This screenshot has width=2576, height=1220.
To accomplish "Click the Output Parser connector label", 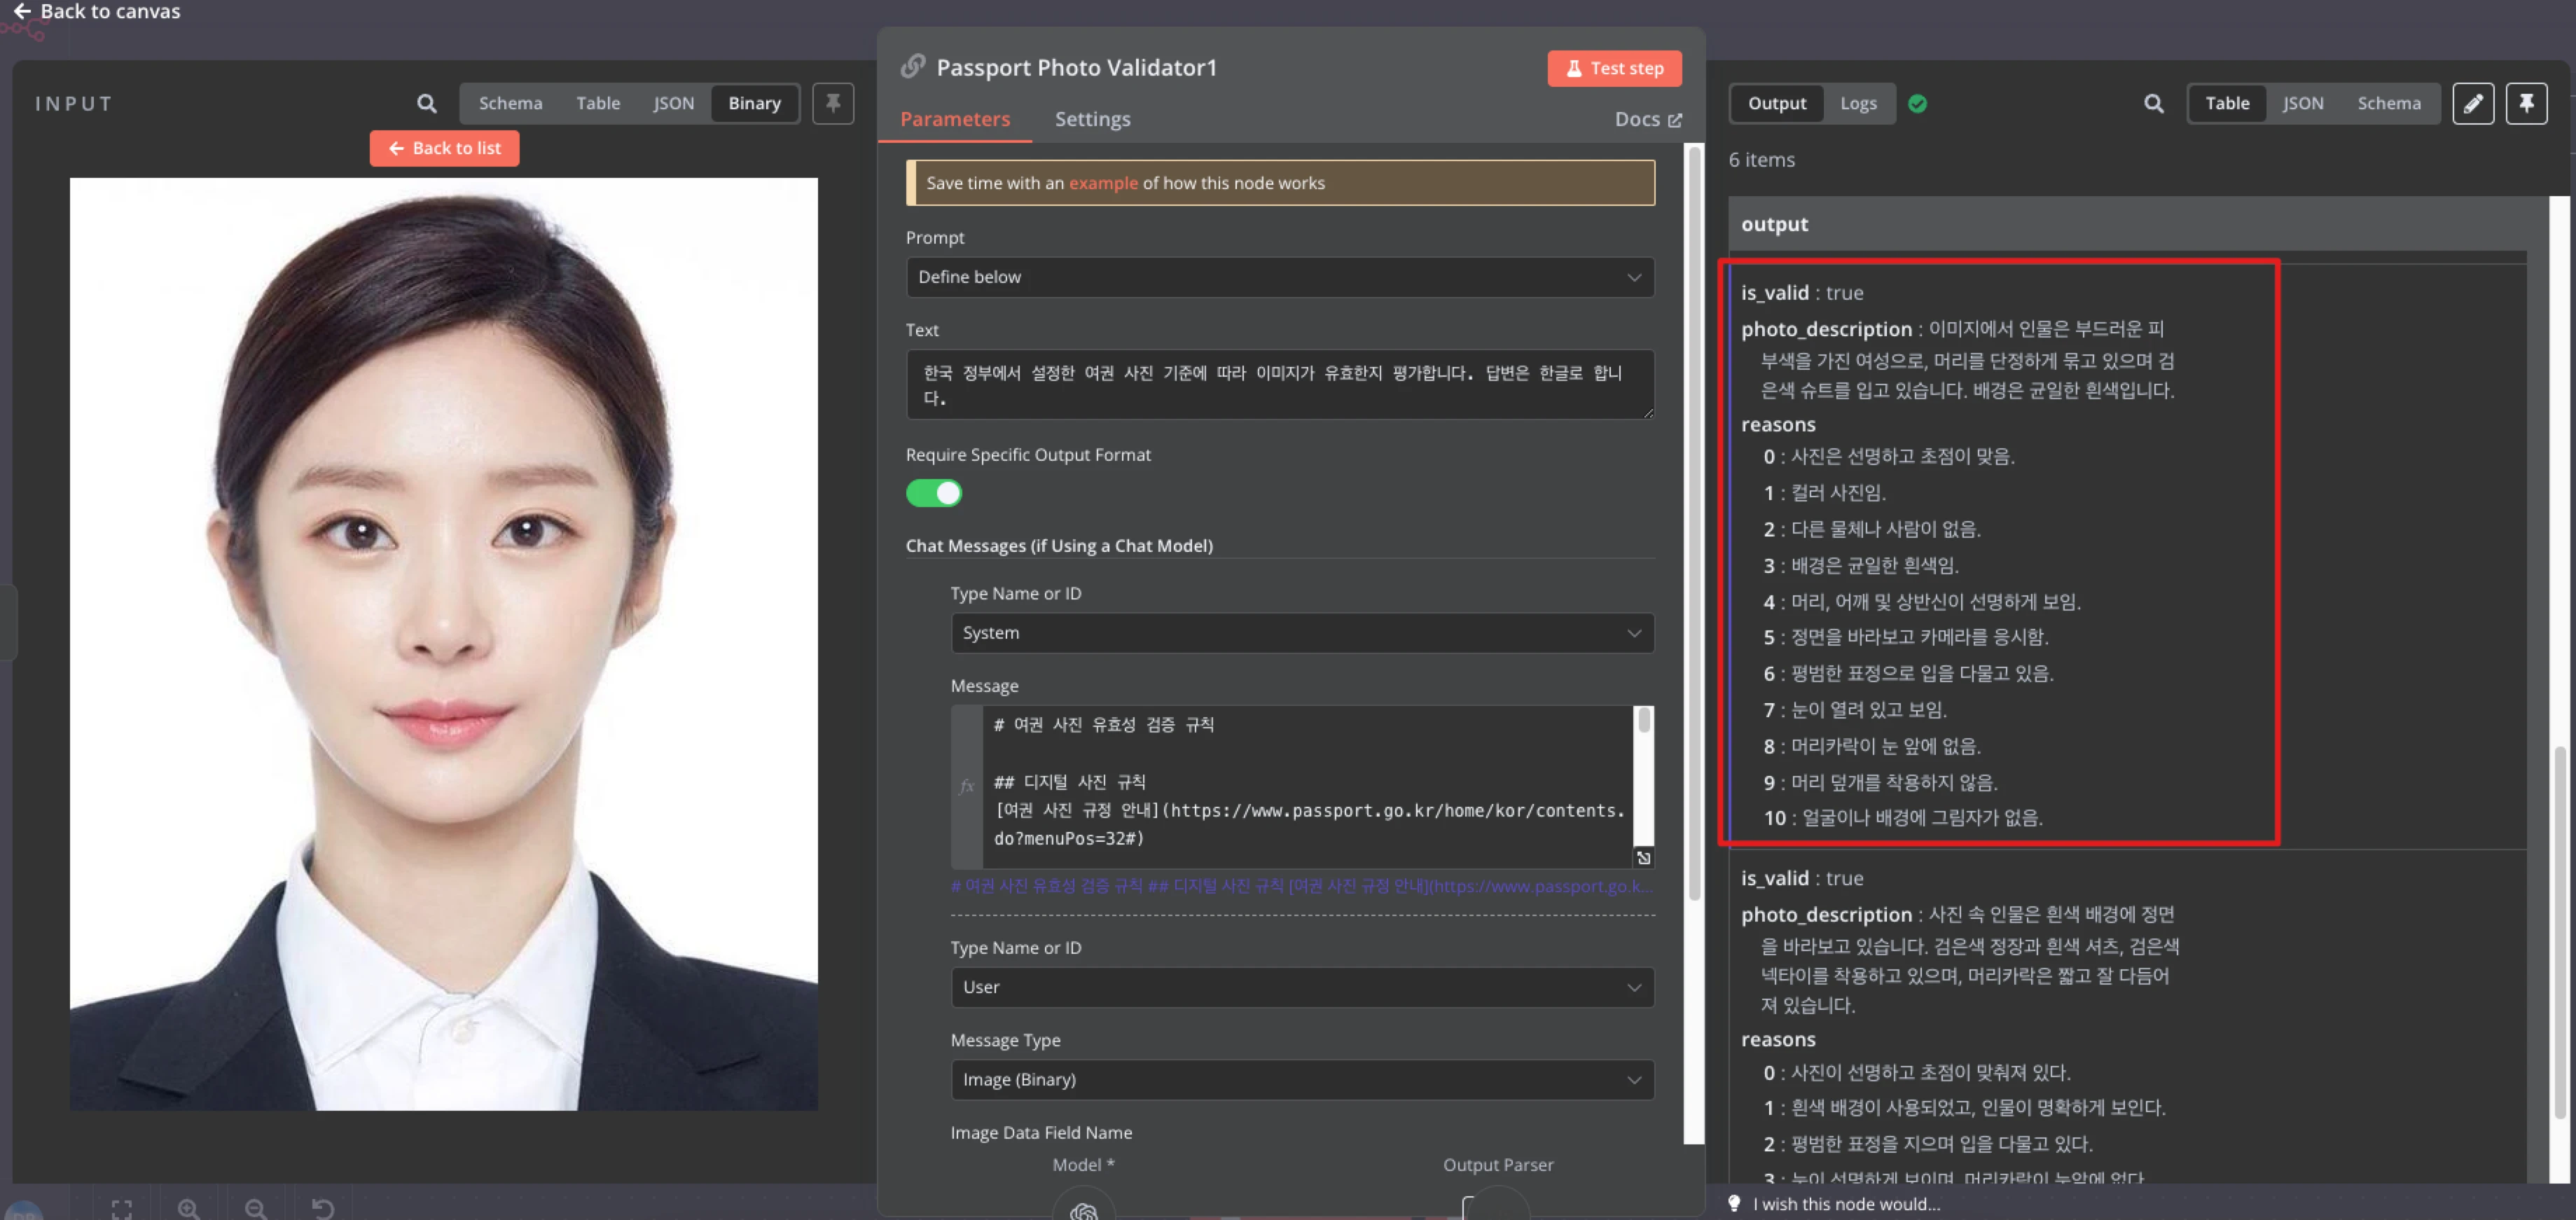I will 1497,1165.
